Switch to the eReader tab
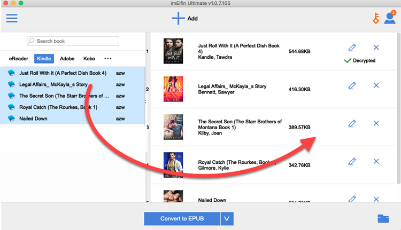The height and width of the screenshot is (230, 401). (x=18, y=59)
